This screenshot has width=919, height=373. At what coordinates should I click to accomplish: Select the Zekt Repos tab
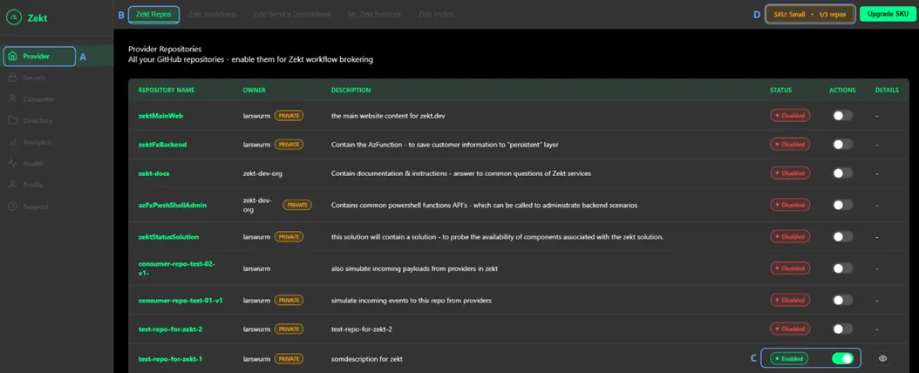click(153, 14)
